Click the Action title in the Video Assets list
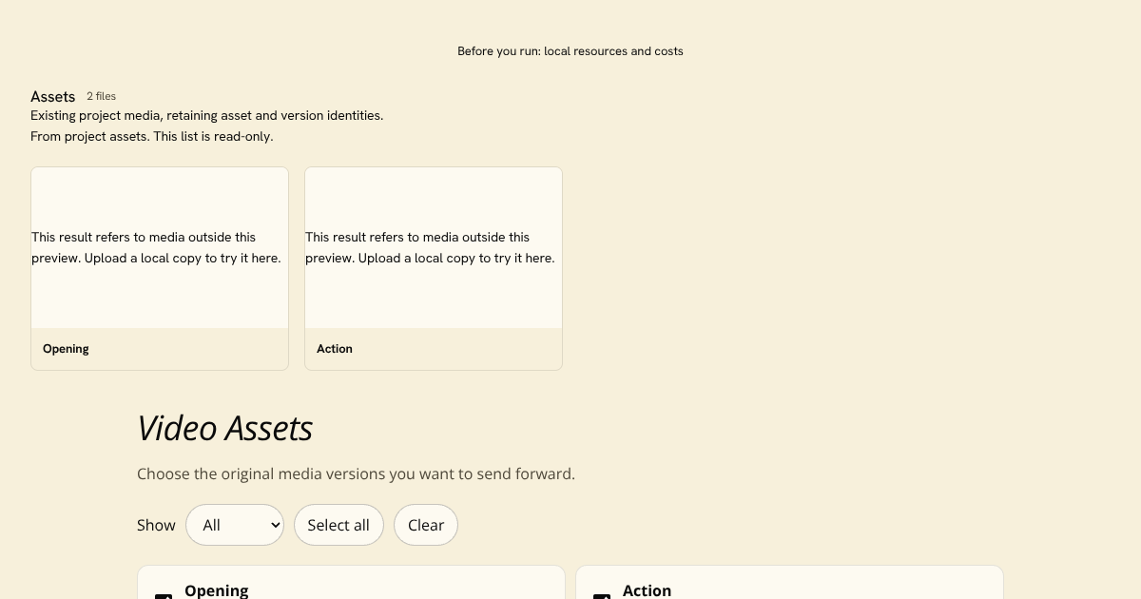Image resolution: width=1141 pixels, height=599 pixels. click(x=647, y=590)
